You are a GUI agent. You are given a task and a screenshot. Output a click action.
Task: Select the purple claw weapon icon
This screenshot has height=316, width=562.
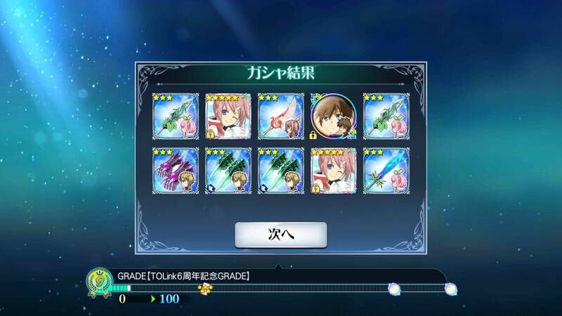175,171
